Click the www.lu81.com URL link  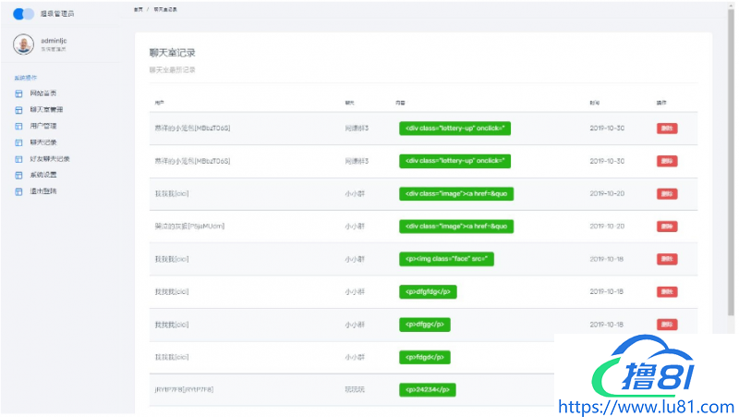click(x=647, y=405)
